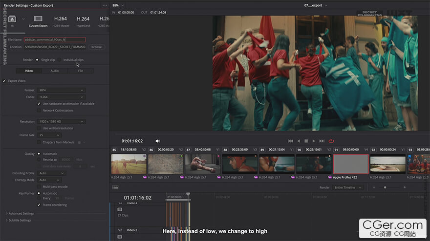The width and height of the screenshot is (430, 241).
Task: Jump to the first frame in the viewer
Action: [x=290, y=141]
